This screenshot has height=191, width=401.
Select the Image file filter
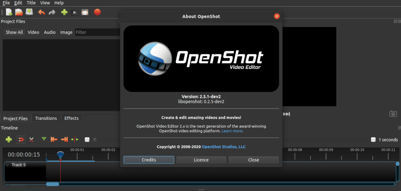(66, 32)
